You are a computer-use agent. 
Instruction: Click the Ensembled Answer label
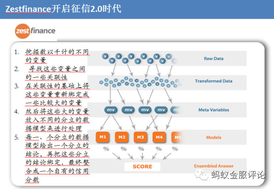[x=214, y=166]
